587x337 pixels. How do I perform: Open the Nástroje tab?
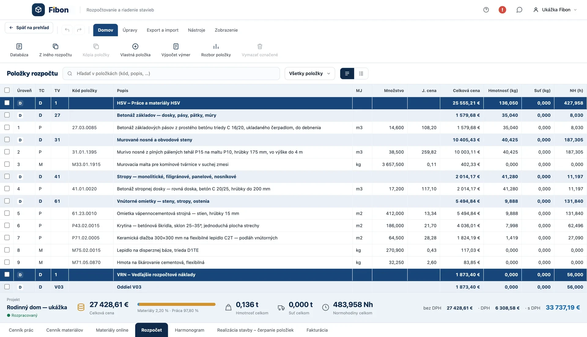pos(196,30)
